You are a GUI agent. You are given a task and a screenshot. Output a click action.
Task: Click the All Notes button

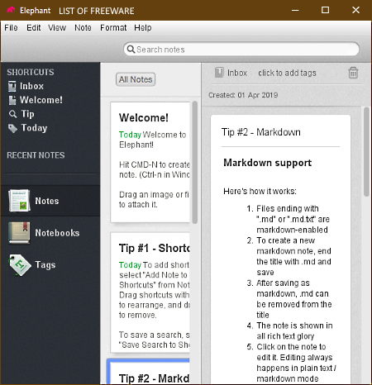(x=136, y=79)
